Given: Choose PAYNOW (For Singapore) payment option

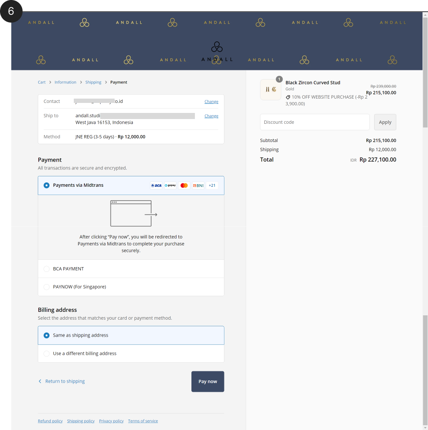Looking at the screenshot, I should pyautogui.click(x=47, y=287).
